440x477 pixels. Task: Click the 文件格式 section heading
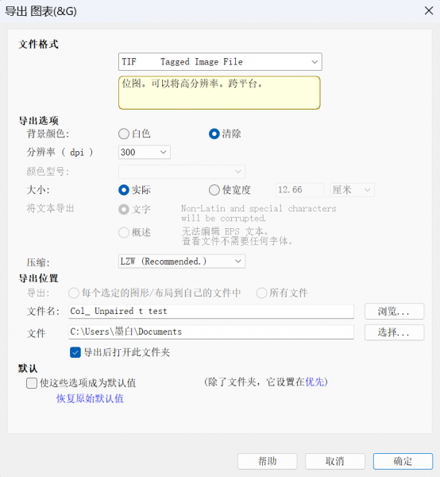coord(38,45)
